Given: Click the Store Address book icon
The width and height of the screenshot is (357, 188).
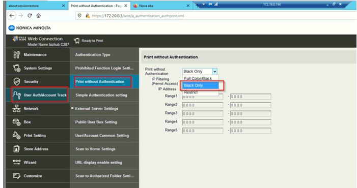Looking at the screenshot, I should [x=16, y=149].
